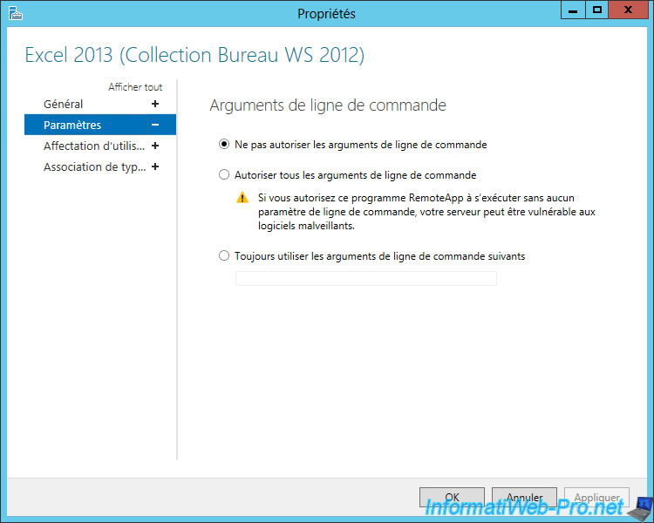Minimize the Propriétés window
The image size is (654, 523).
pos(573,10)
